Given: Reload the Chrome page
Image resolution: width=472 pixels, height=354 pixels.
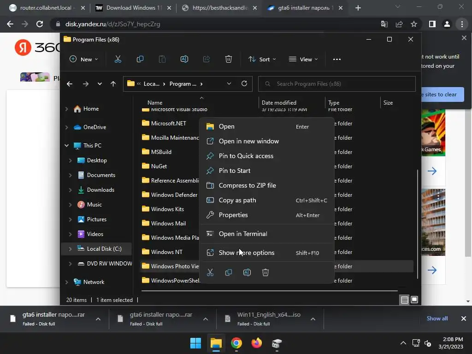Looking at the screenshot, I should pyautogui.click(x=40, y=24).
